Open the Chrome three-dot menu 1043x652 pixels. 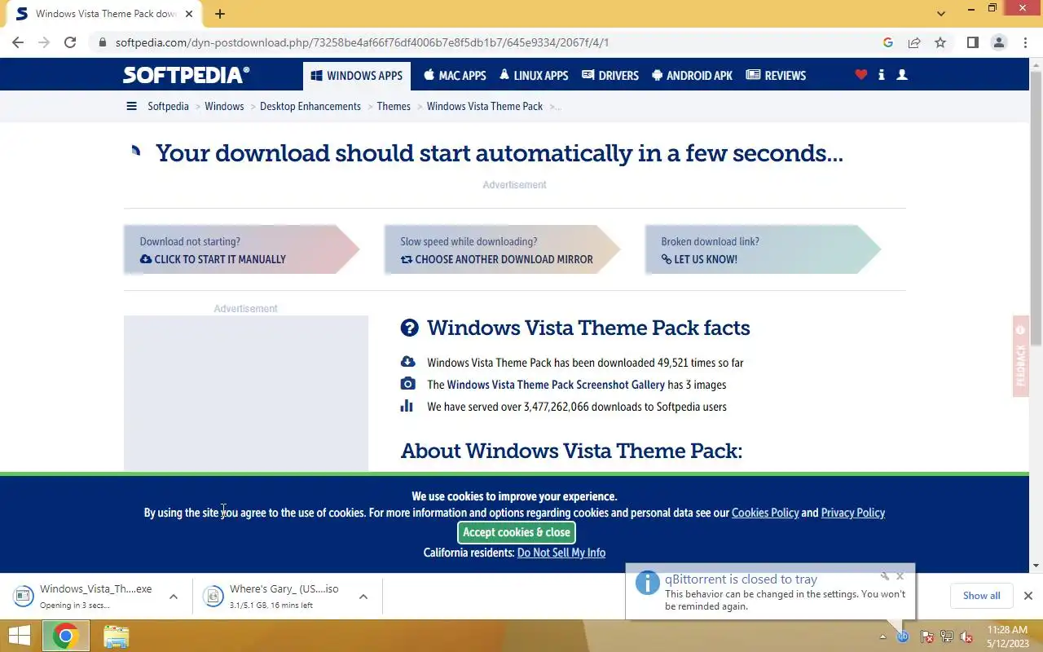point(1024,42)
